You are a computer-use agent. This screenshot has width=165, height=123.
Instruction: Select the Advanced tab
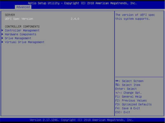coord(23,7)
